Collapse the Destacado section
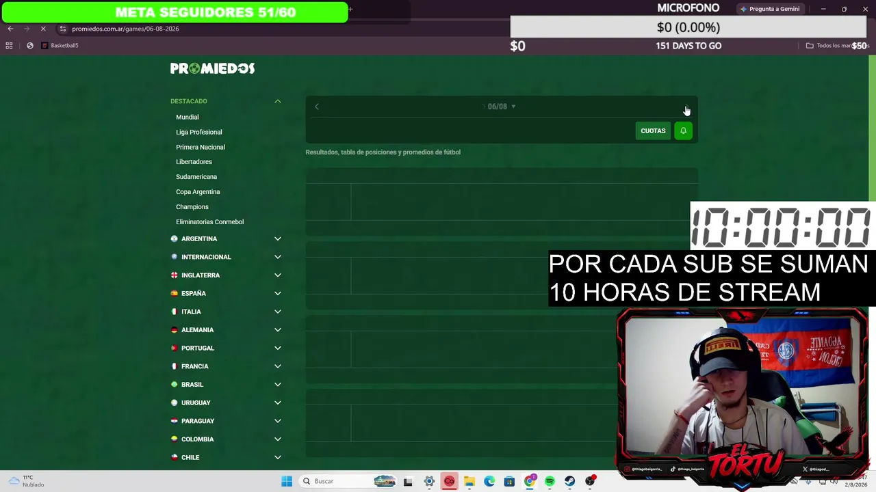The width and height of the screenshot is (876, 492). pyautogui.click(x=278, y=101)
